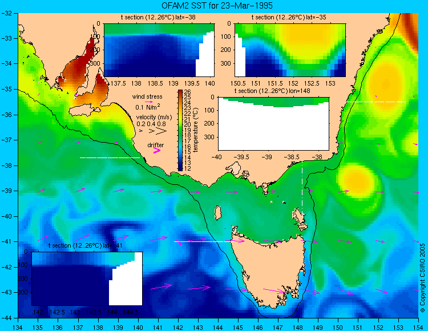
Task: Click the '26' value on colour bar
Action: 187,92
